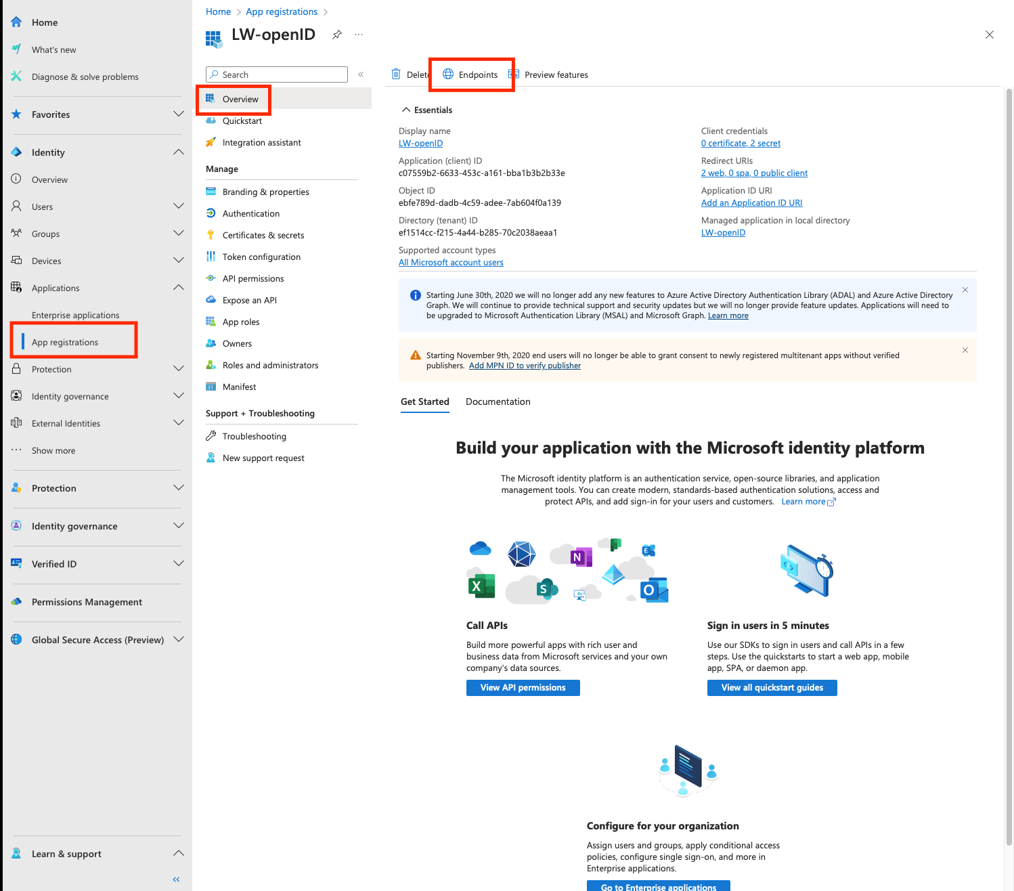Click the Certificates & secrets key icon
Screen dimensions: 1014x891
coord(211,235)
